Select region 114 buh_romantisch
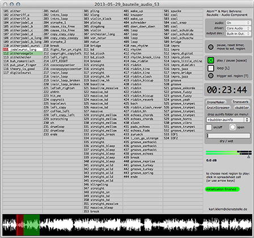This screenshot has height=238, width=254. tap(23, 61)
